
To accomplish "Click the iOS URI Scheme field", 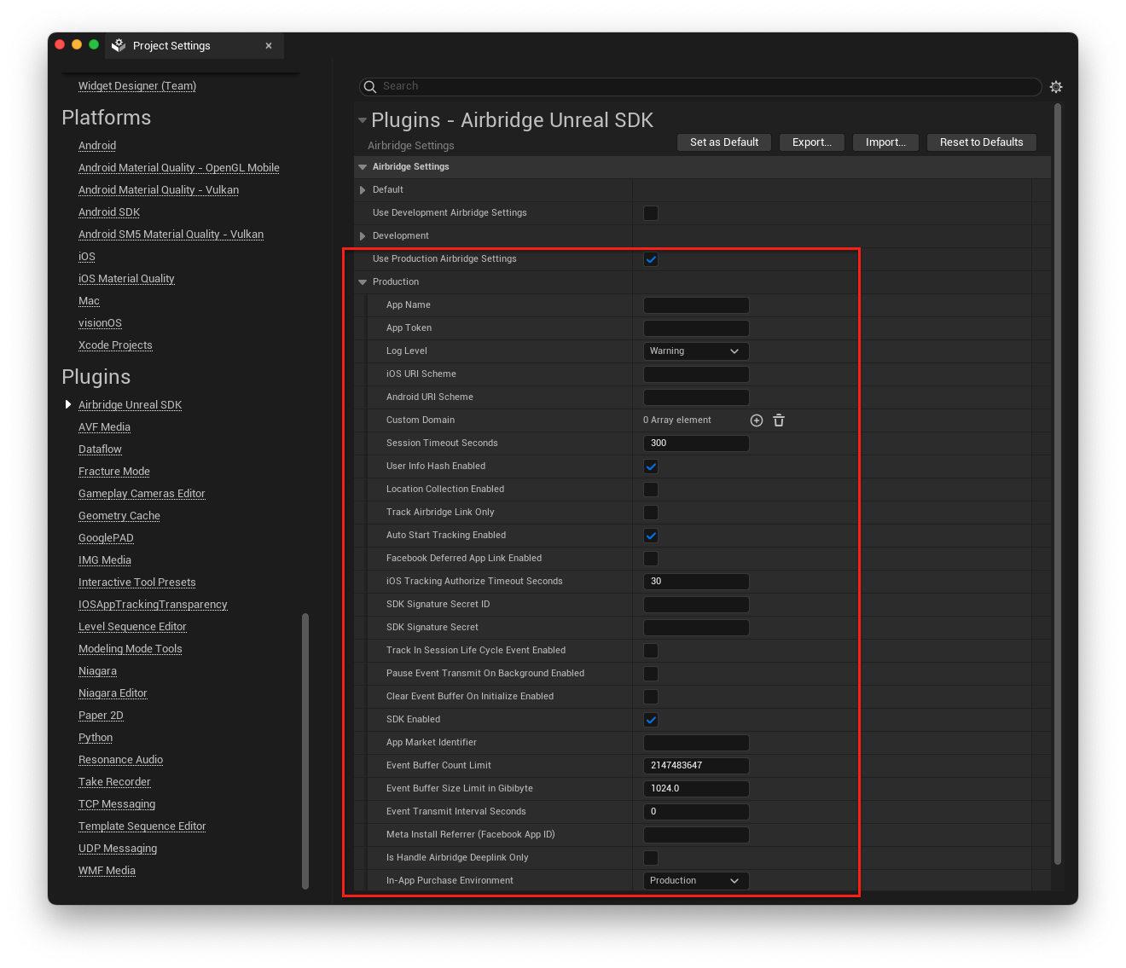I will (696, 374).
